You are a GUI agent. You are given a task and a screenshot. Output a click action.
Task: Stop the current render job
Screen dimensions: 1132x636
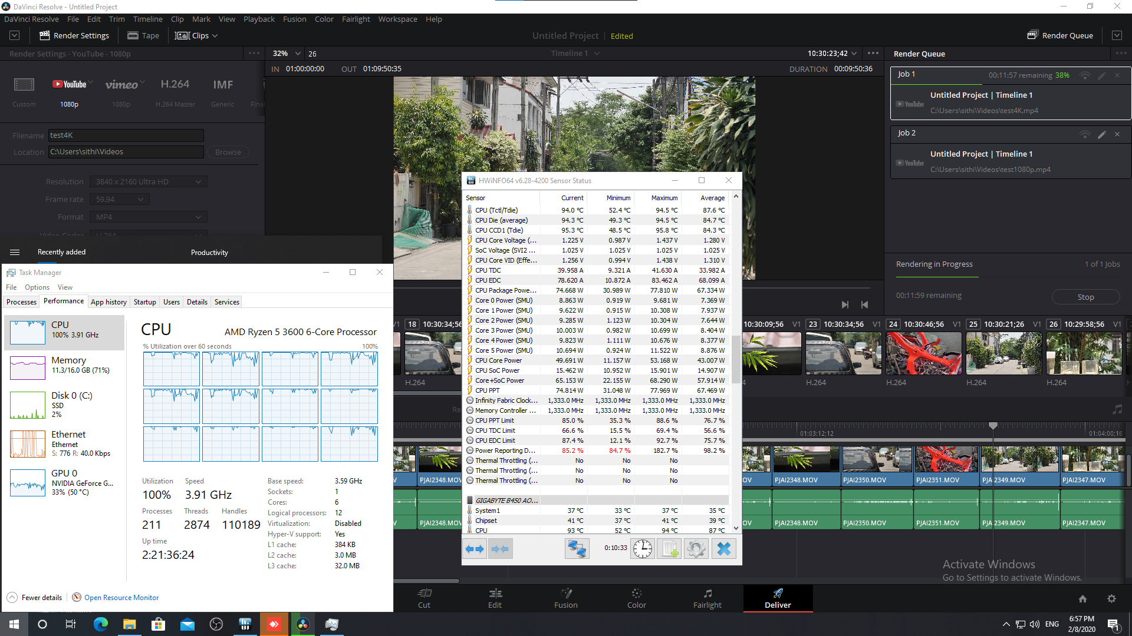pos(1085,297)
